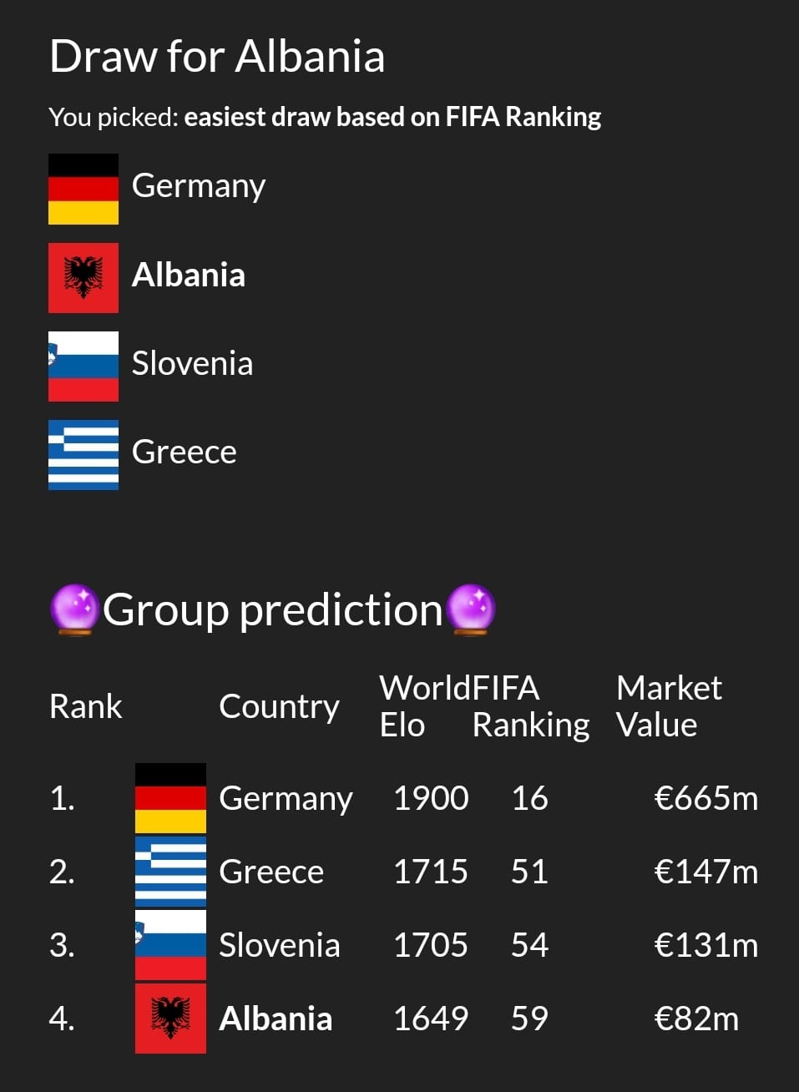Click Germany's €665m market value

[706, 798]
